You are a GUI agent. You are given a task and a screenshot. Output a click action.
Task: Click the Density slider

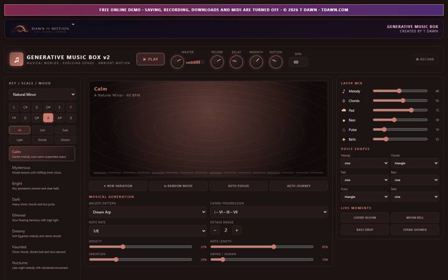(141, 247)
